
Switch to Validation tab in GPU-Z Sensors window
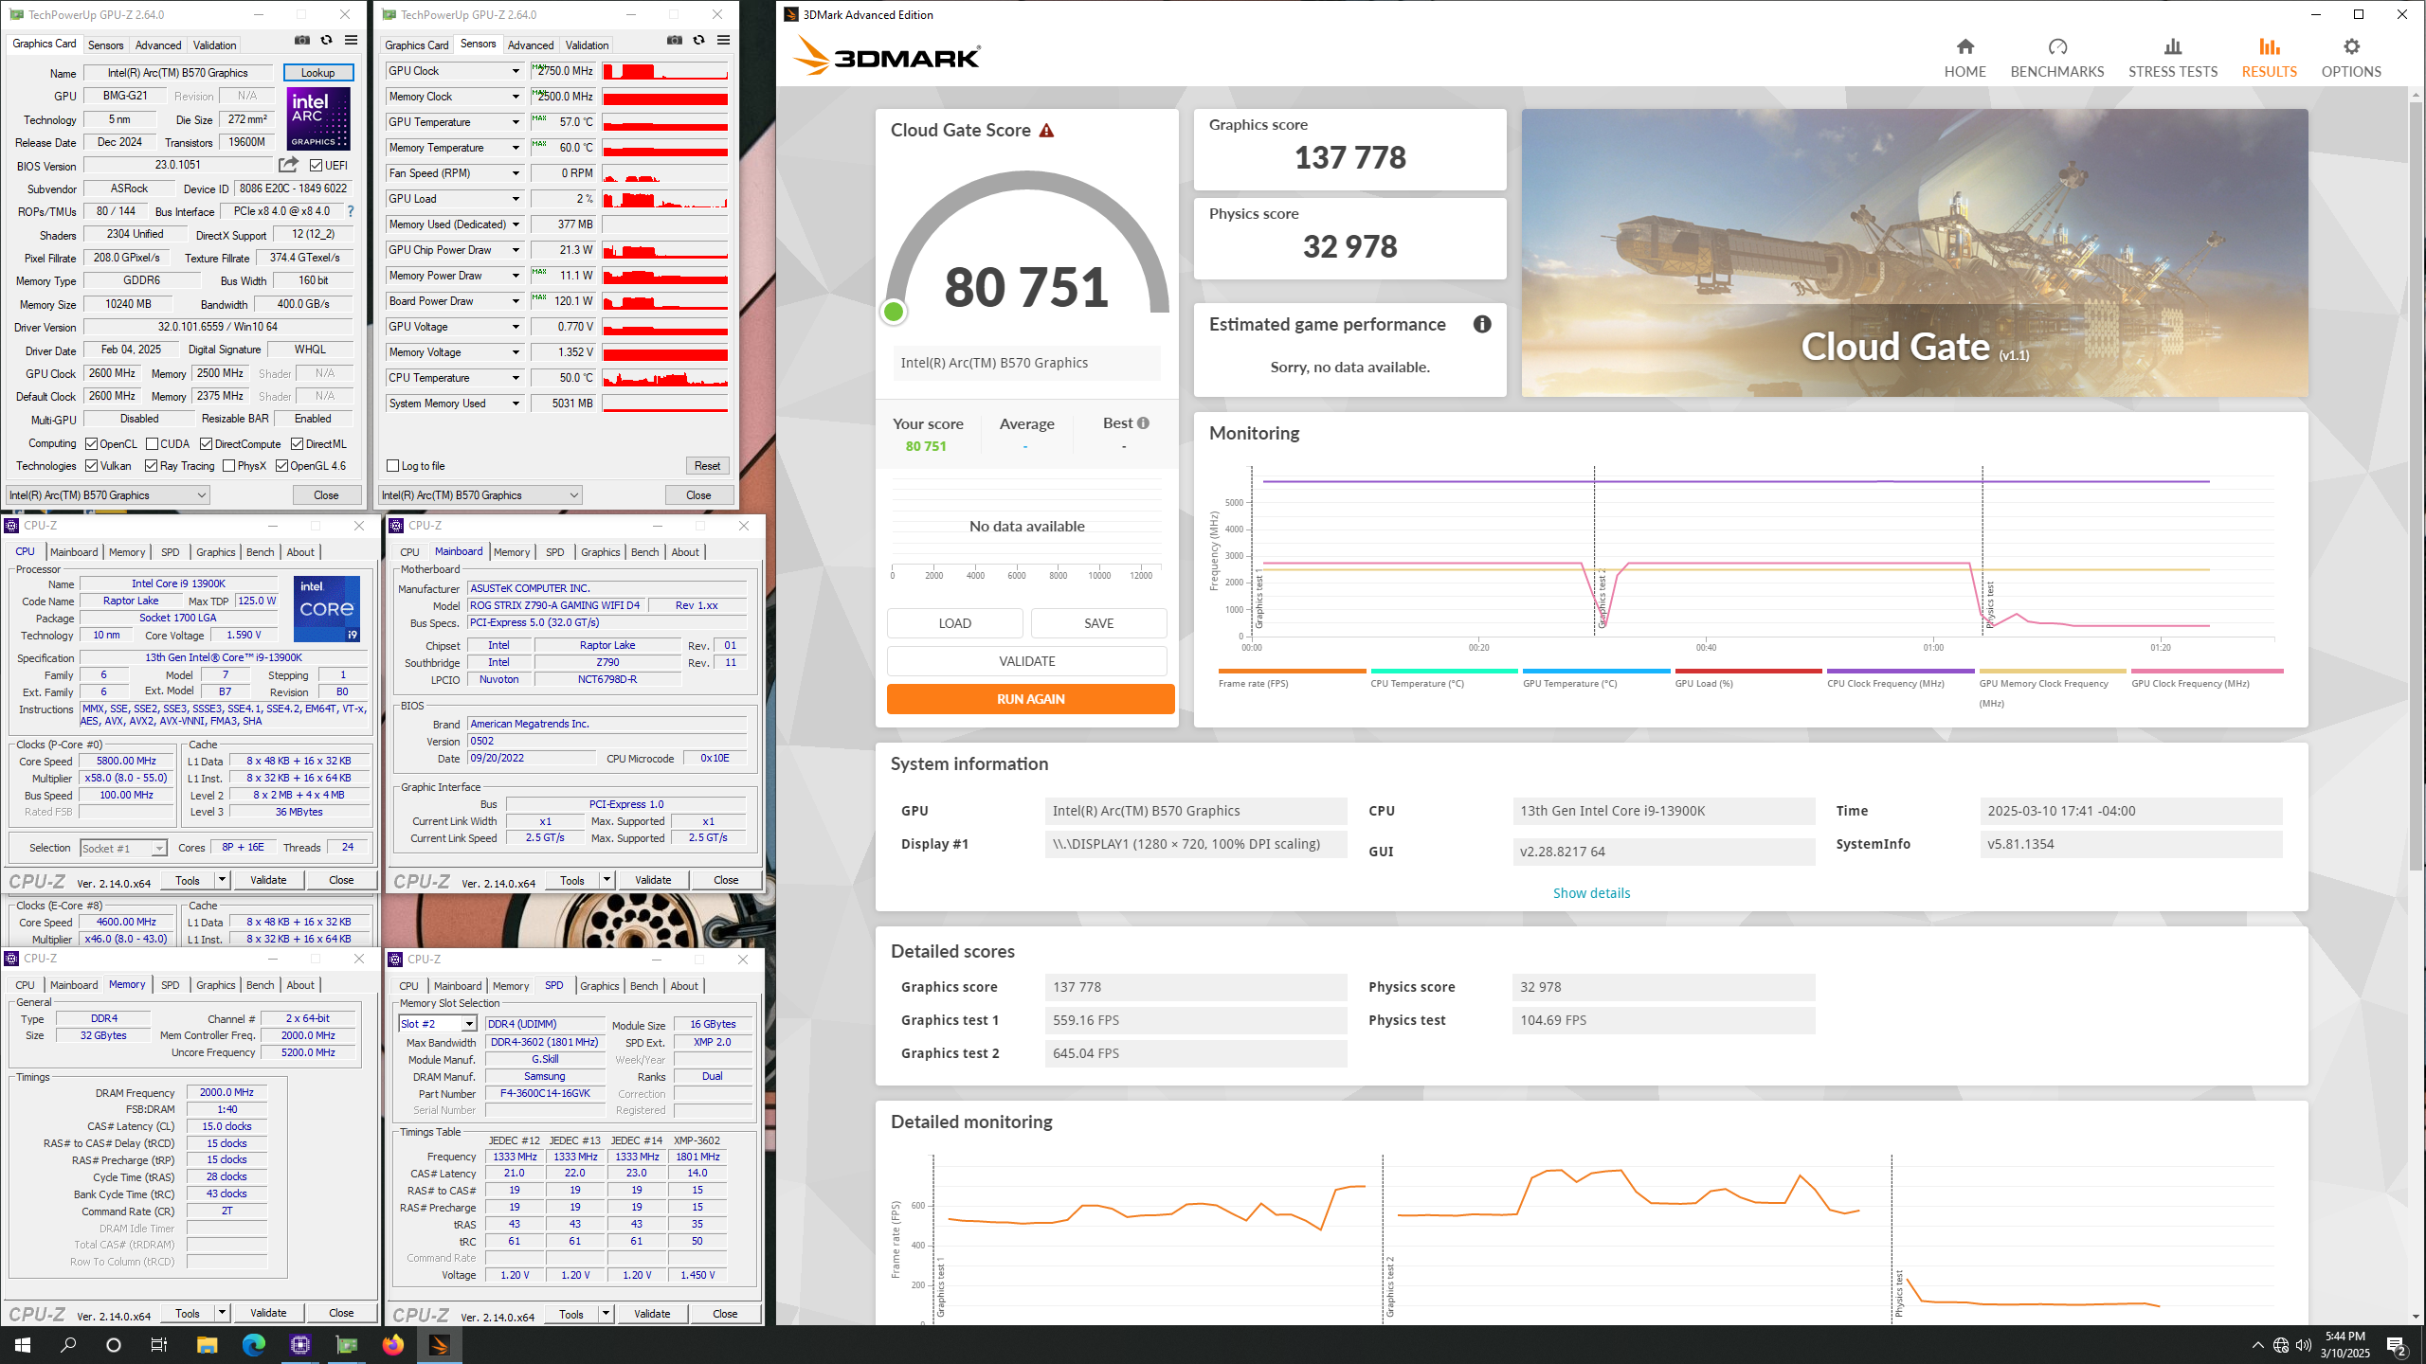coord(587,45)
